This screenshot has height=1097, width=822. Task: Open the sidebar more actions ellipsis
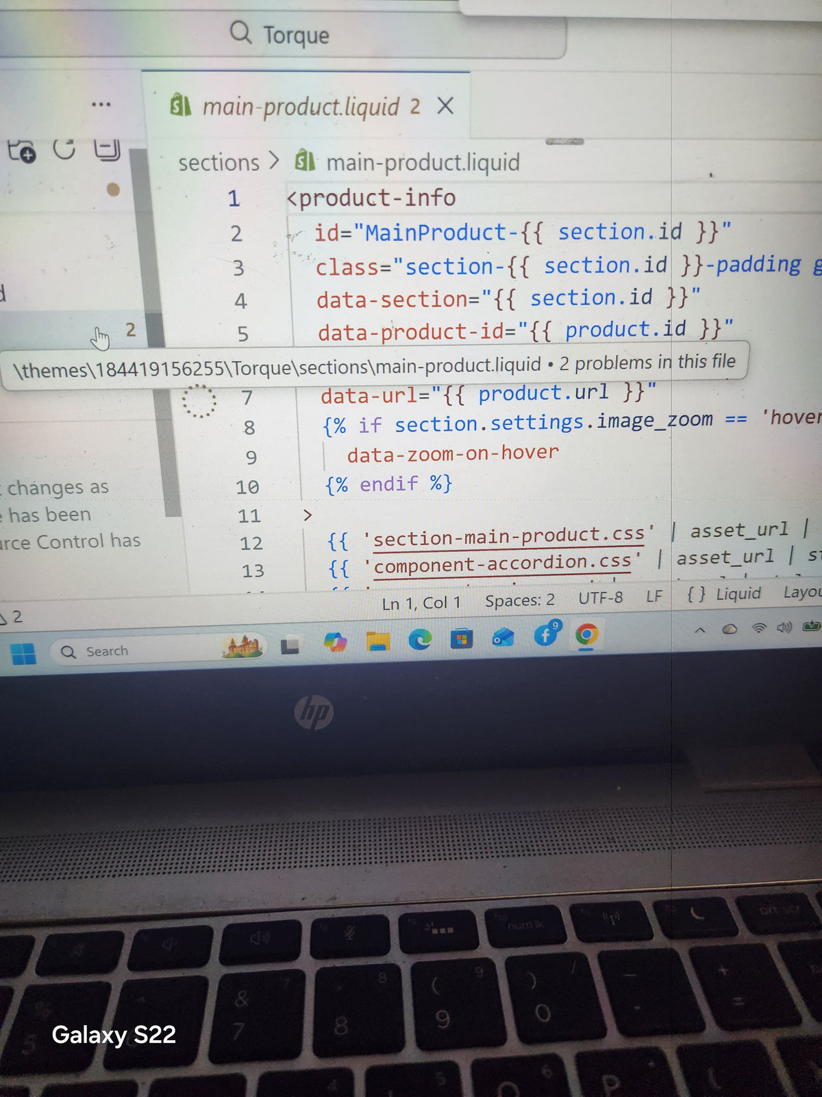101,105
